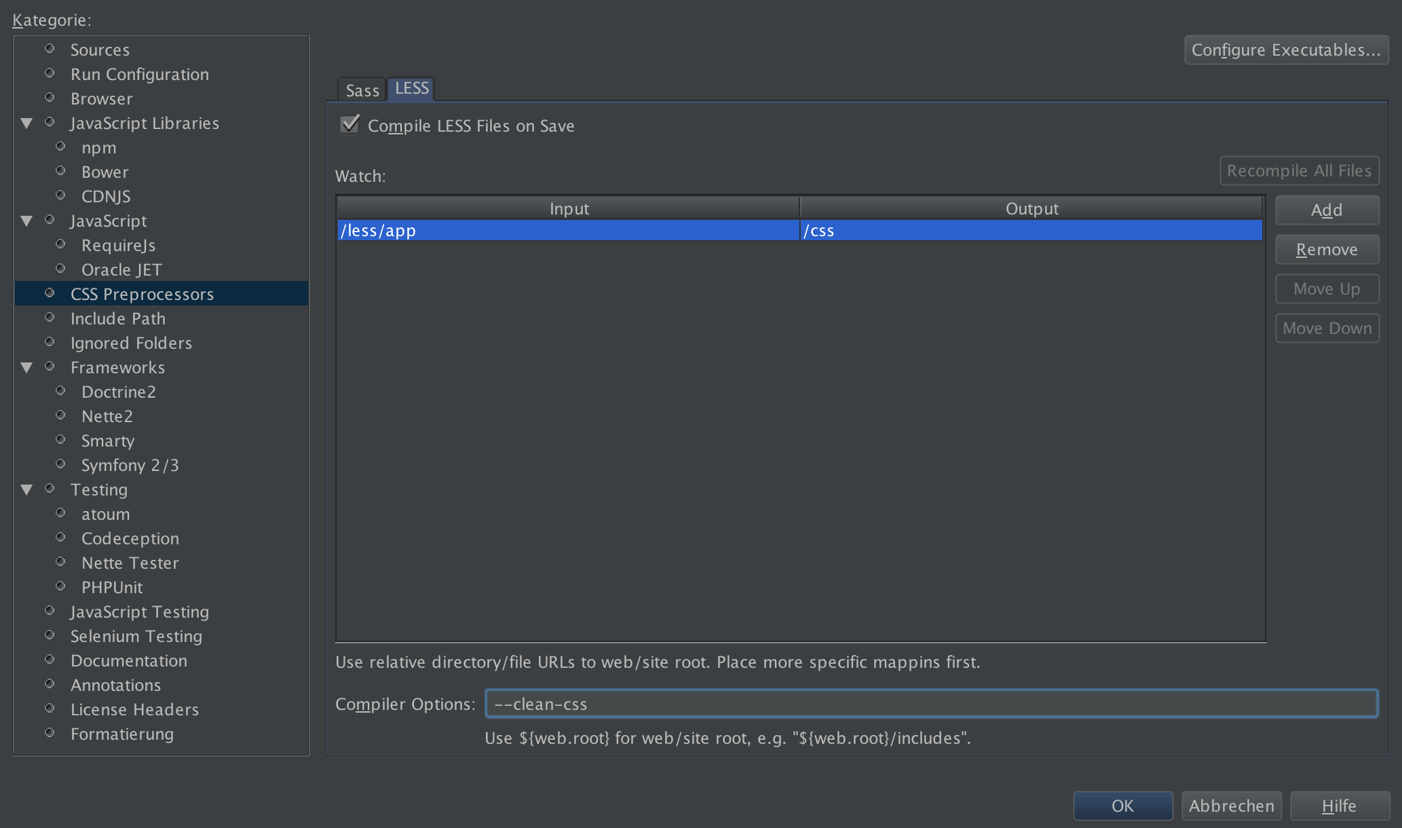Open help via Hilfe button

(1339, 806)
